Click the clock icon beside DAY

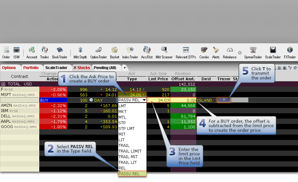91,100
